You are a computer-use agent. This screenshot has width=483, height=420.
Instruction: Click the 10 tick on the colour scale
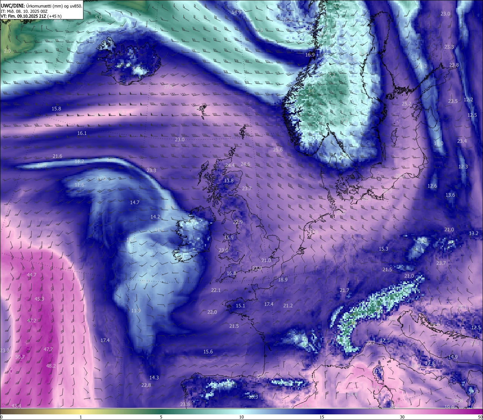241,417
